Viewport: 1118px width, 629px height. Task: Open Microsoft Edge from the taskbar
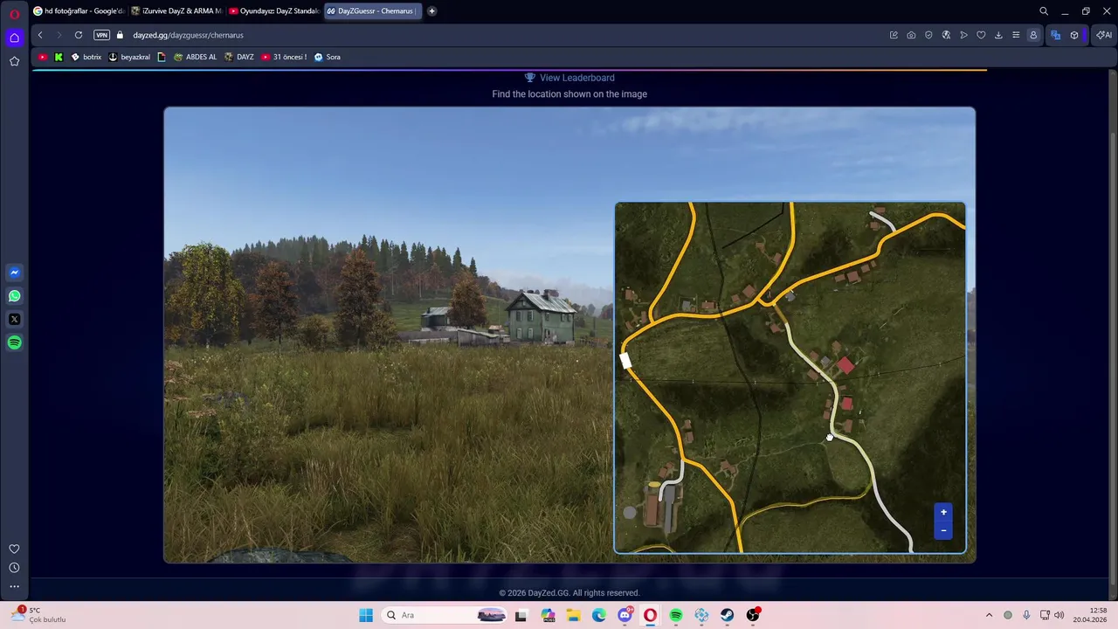(x=599, y=615)
